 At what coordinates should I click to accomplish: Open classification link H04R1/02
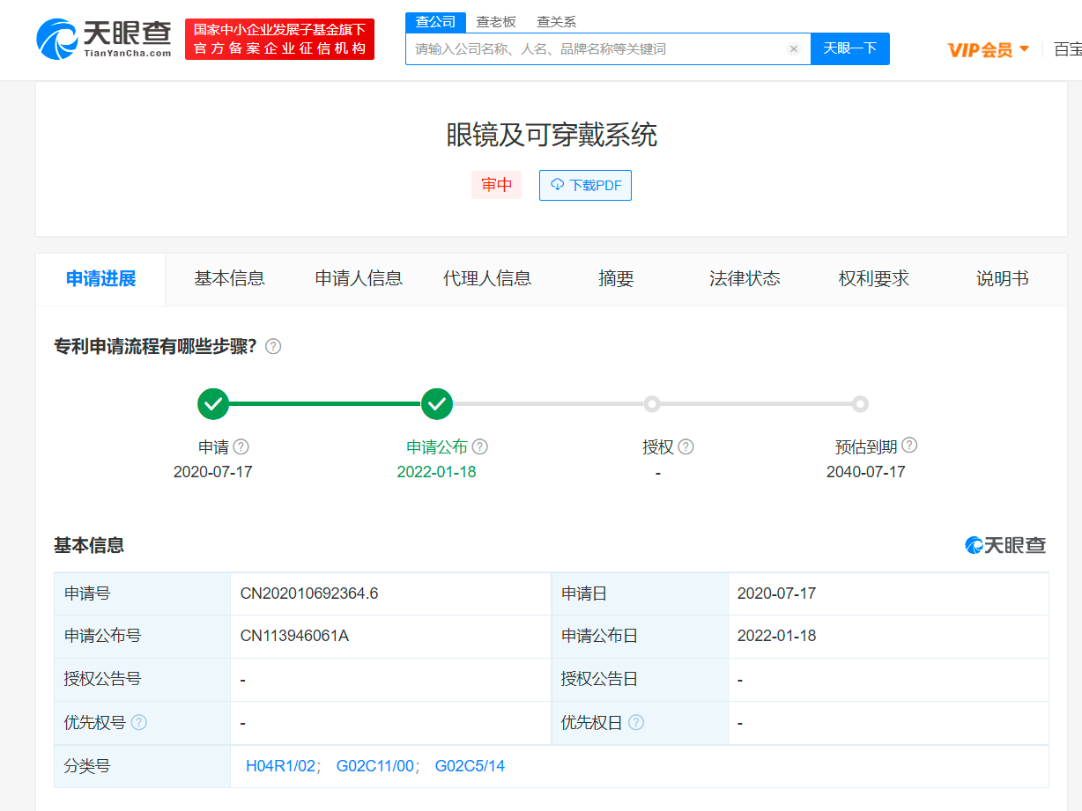pyautogui.click(x=280, y=766)
